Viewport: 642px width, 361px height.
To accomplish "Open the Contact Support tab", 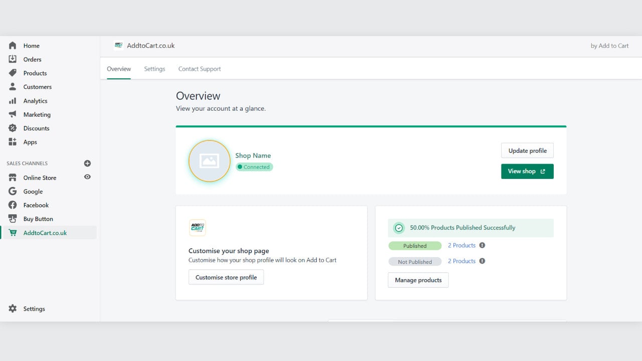I will [x=200, y=69].
